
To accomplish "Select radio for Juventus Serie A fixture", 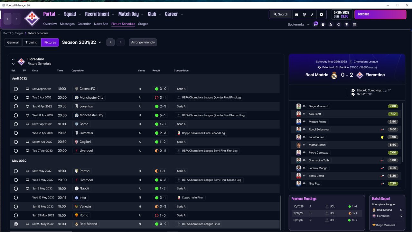I will pyautogui.click(x=16, y=107).
